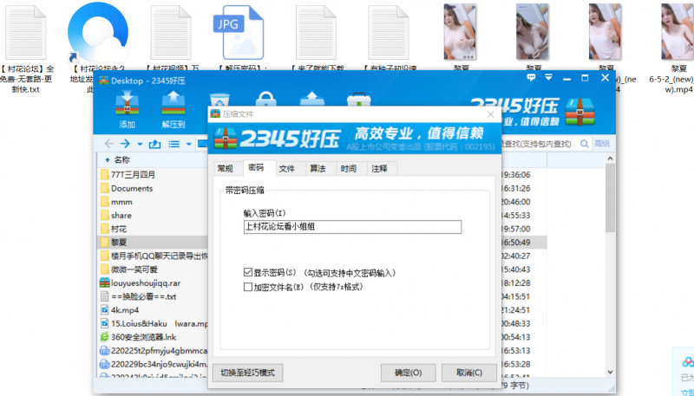Switch to the 算法 tab
The width and height of the screenshot is (694, 396).
pyautogui.click(x=318, y=168)
